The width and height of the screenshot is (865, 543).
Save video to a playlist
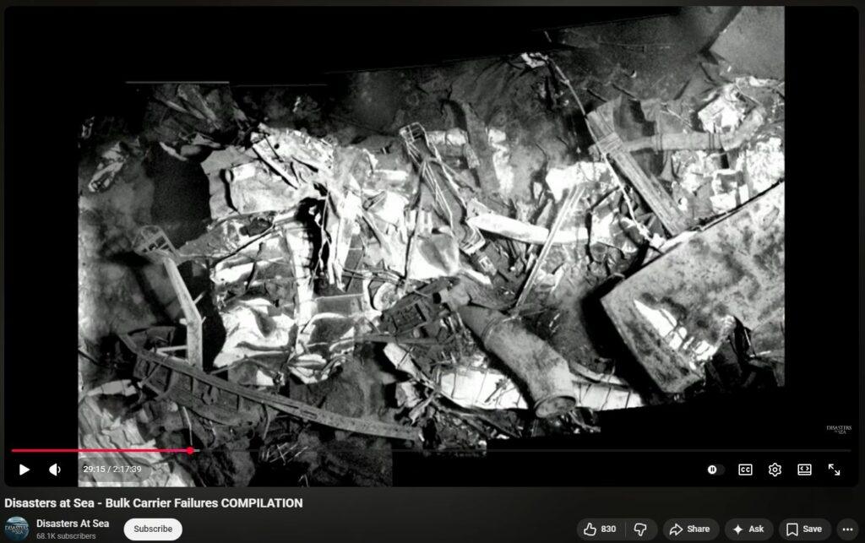pos(803,529)
